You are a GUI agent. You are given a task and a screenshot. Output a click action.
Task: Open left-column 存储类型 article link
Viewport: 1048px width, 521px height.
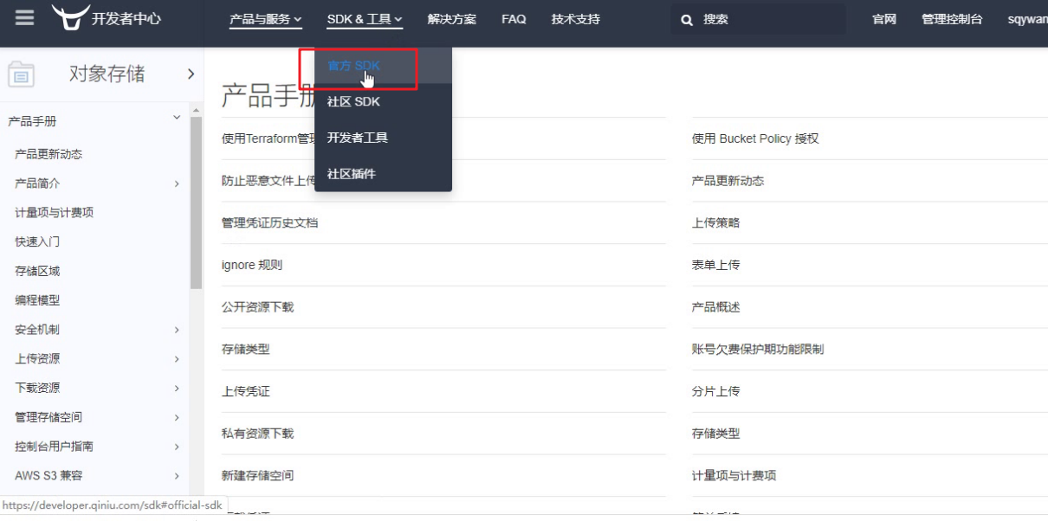(x=245, y=349)
